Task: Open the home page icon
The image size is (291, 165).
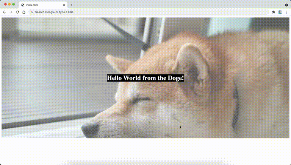Action: coord(24,12)
